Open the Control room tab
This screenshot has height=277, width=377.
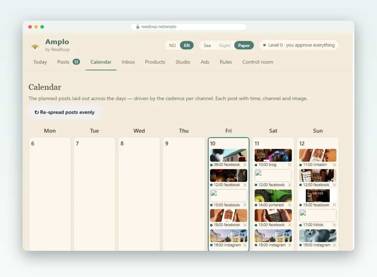tap(258, 62)
